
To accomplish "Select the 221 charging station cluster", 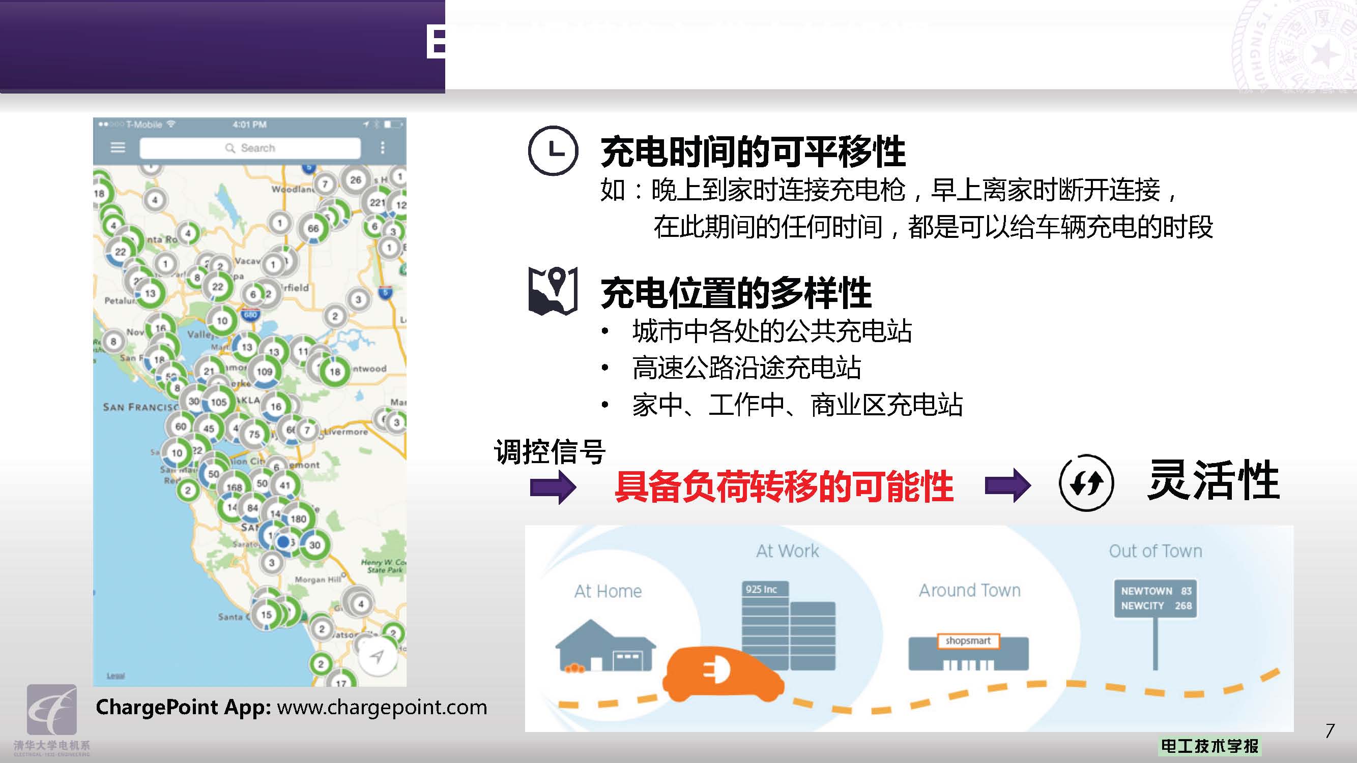I will pos(377,202).
